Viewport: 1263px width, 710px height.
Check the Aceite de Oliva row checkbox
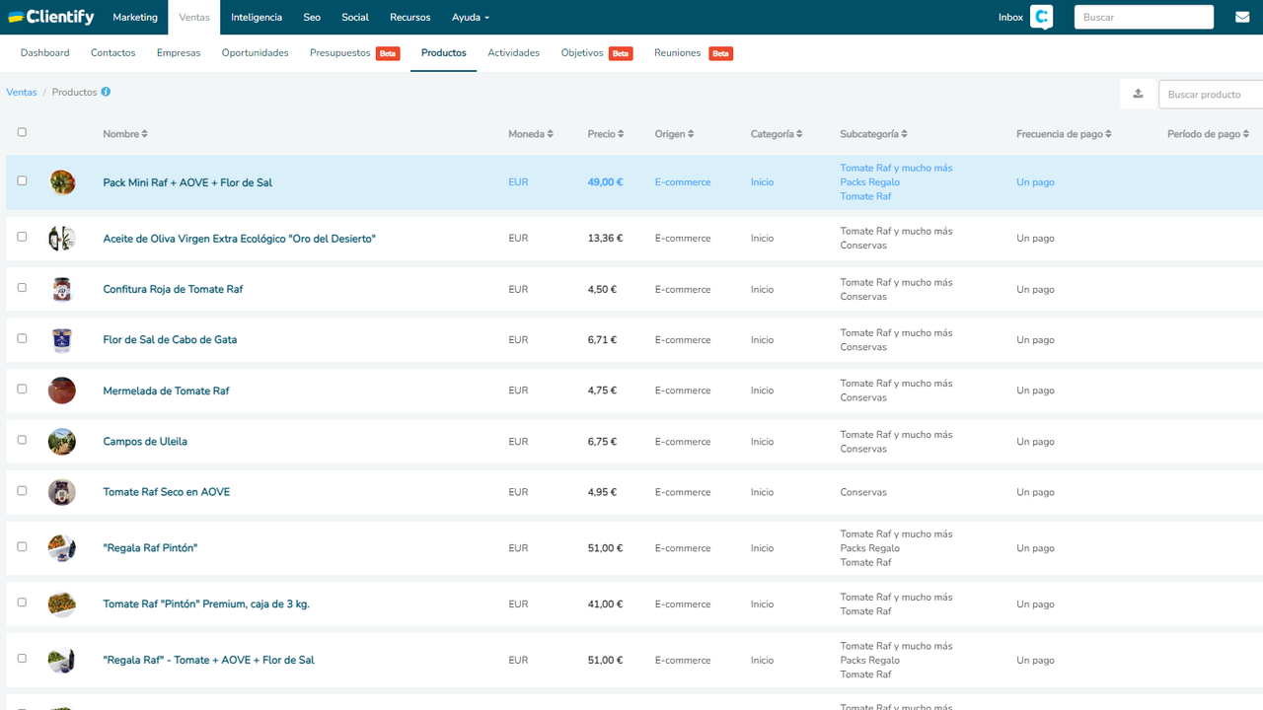[x=22, y=237]
